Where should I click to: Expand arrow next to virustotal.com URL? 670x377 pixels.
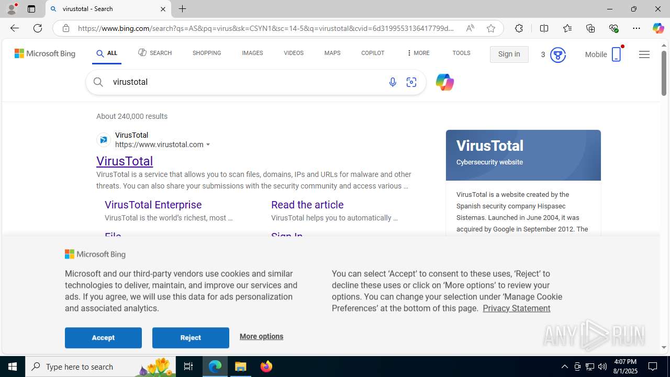pyautogui.click(x=208, y=145)
